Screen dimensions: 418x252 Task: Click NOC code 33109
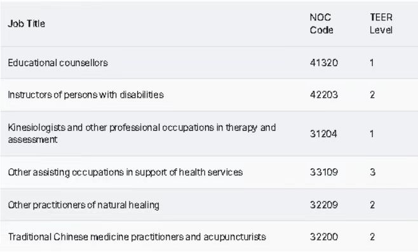[x=324, y=173]
